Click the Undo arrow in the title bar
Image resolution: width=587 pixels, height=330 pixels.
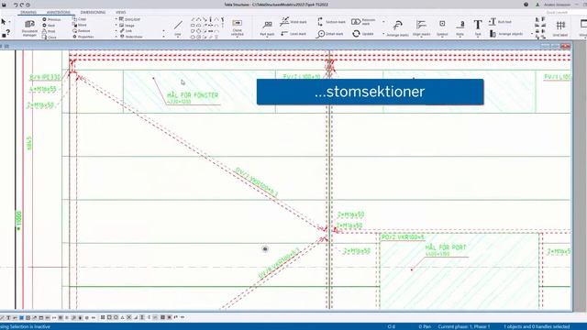[x=16, y=5]
